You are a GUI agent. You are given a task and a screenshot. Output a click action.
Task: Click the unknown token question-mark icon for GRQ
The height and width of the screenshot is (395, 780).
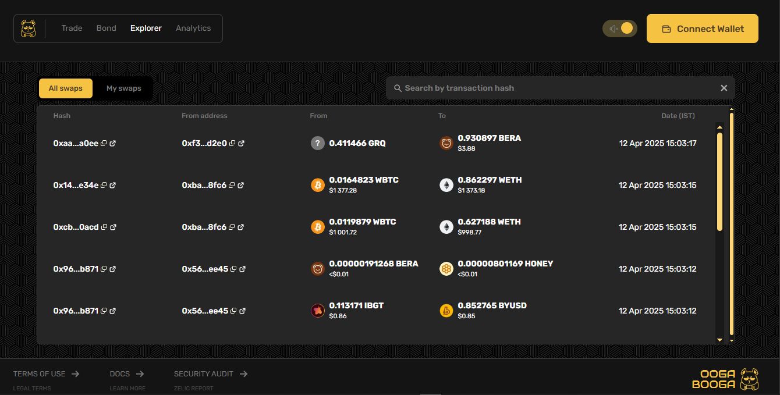317,143
